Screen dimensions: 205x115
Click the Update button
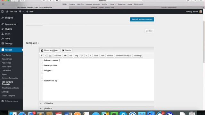pos(149,31)
